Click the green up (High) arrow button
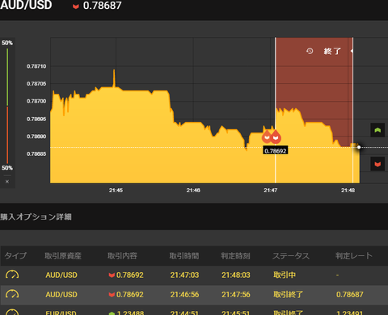This screenshot has width=388, height=315. click(377, 130)
